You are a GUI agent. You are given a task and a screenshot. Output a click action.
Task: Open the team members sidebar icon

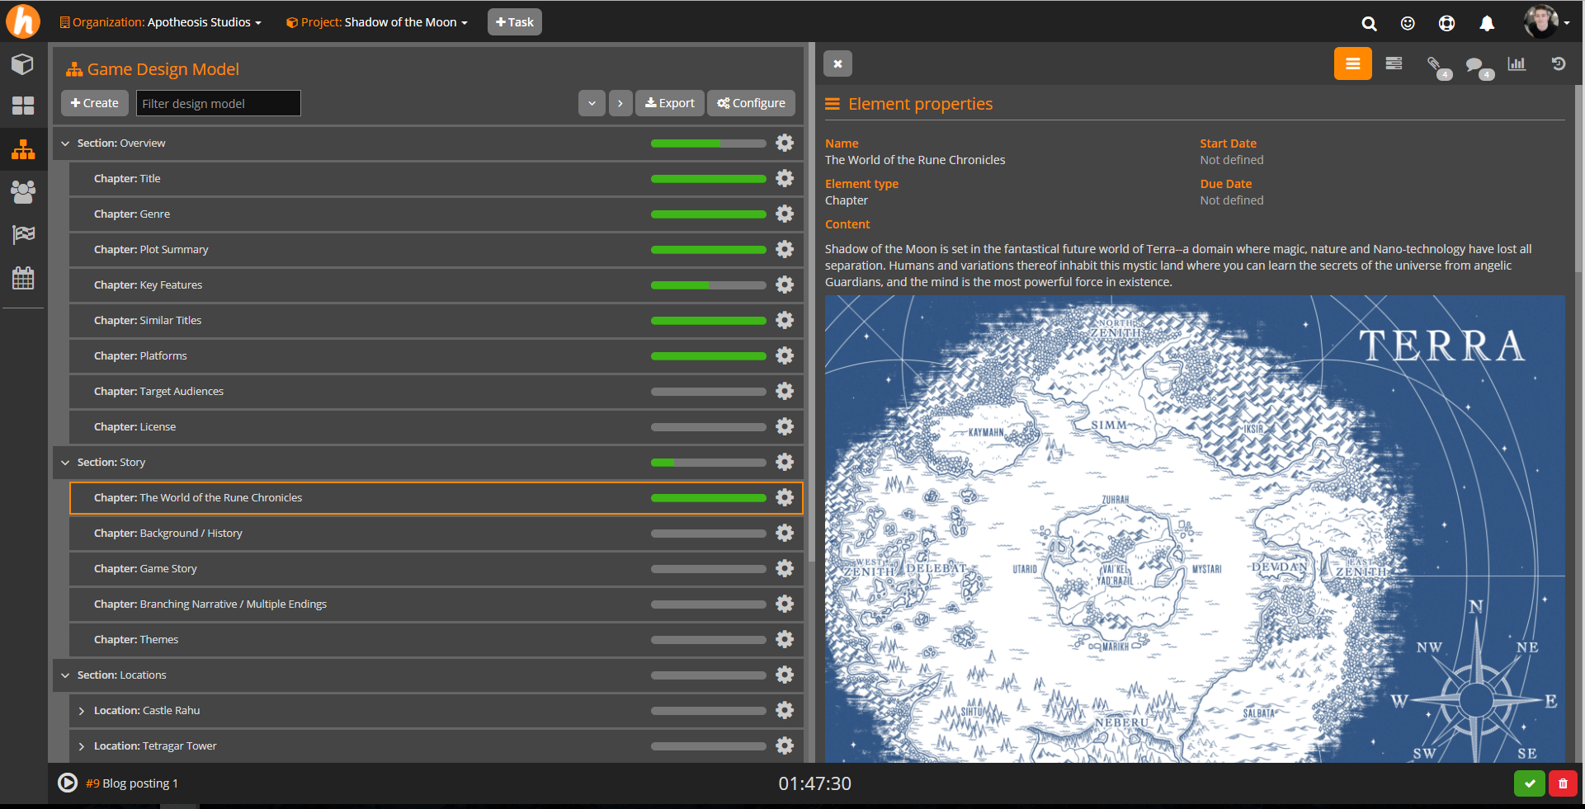(x=23, y=192)
